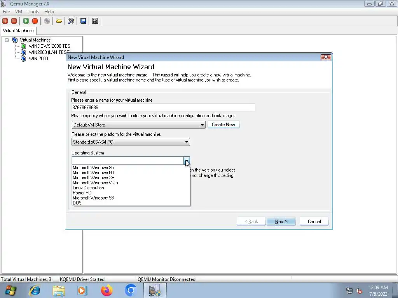This screenshot has height=298, width=398.
Task: Click the Total Virtual Machines: 3 status text
Action: click(x=26, y=279)
